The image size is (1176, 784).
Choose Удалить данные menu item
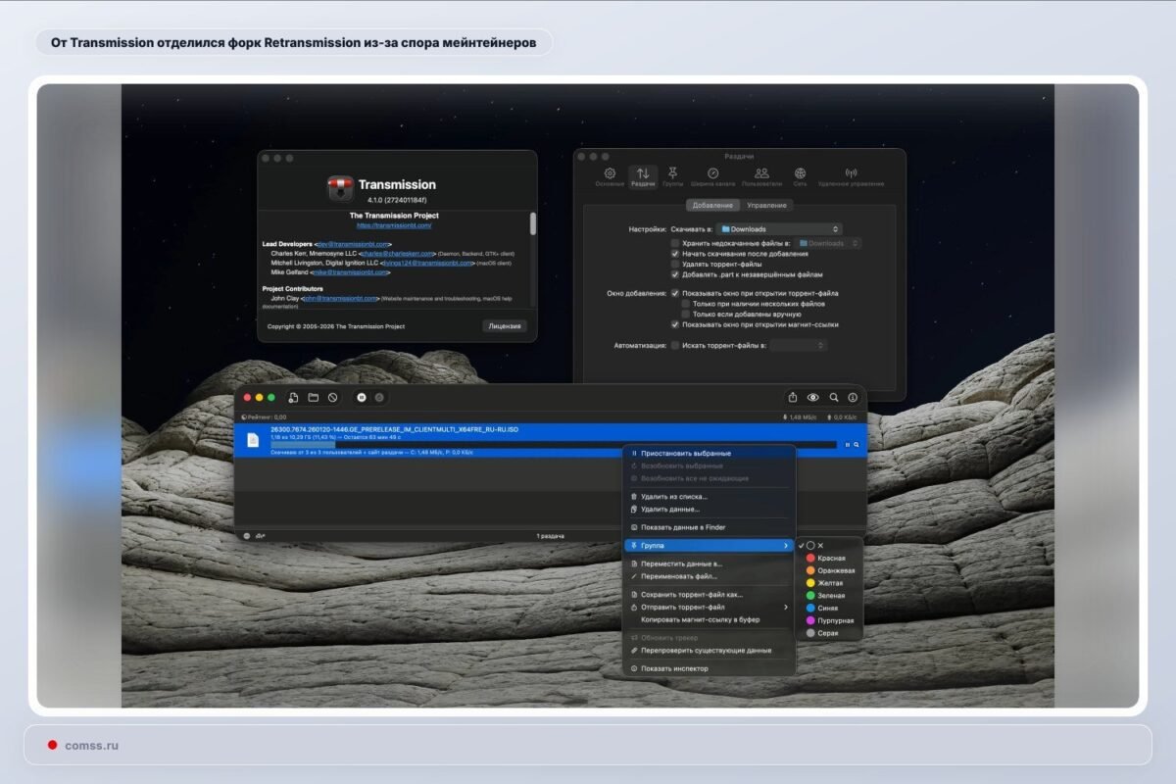pyautogui.click(x=709, y=509)
